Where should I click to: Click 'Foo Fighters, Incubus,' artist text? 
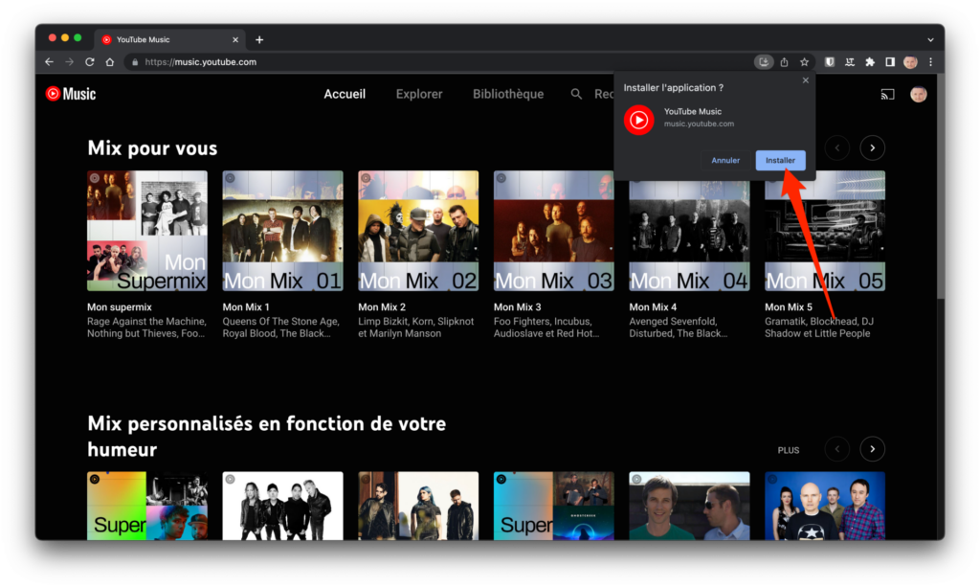(x=543, y=322)
